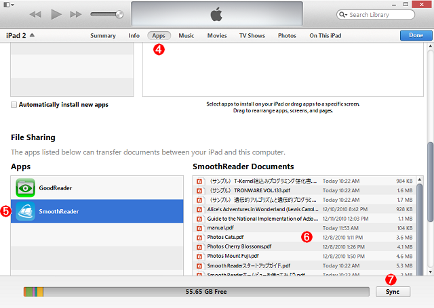The height and width of the screenshot is (308, 434).
Task: Click the fast forward next track button
Action: tap(76, 14)
